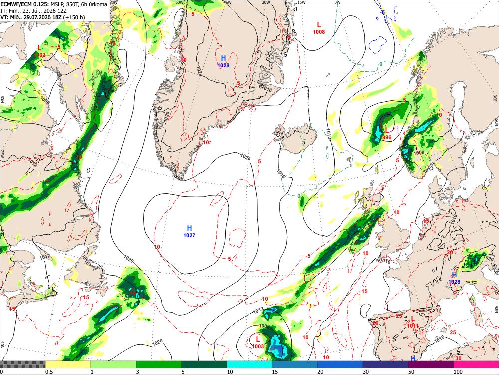Pick the medium green 3–5 legend swatch
The image size is (499, 375).
click(x=159, y=364)
